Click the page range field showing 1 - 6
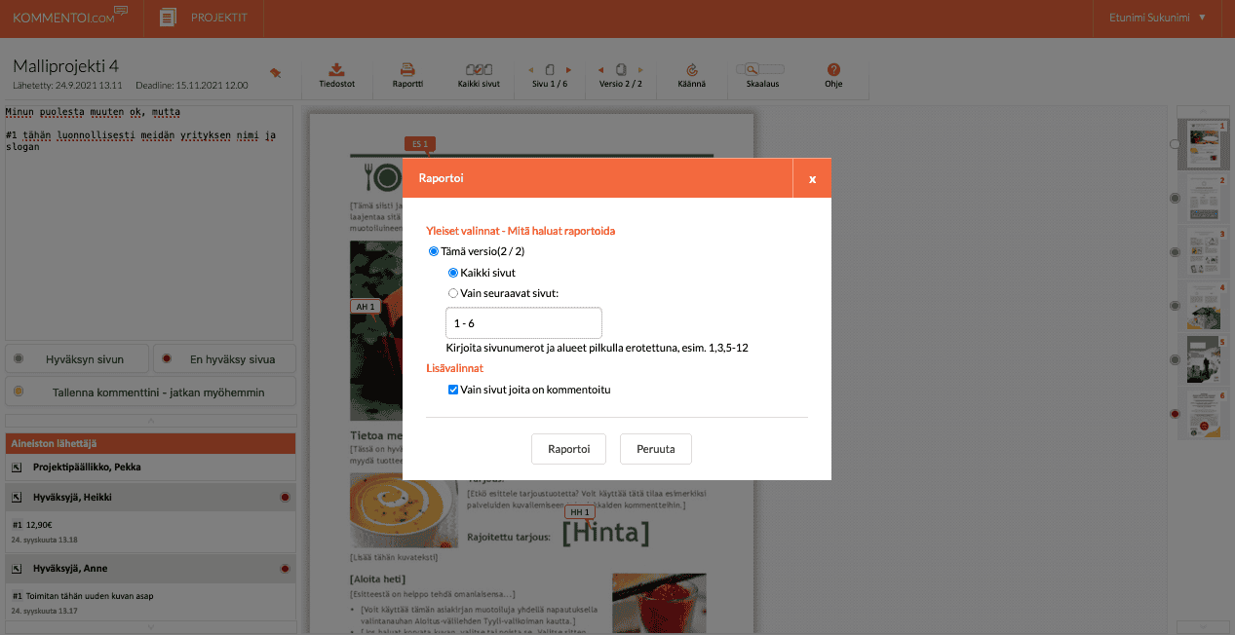 click(x=522, y=322)
